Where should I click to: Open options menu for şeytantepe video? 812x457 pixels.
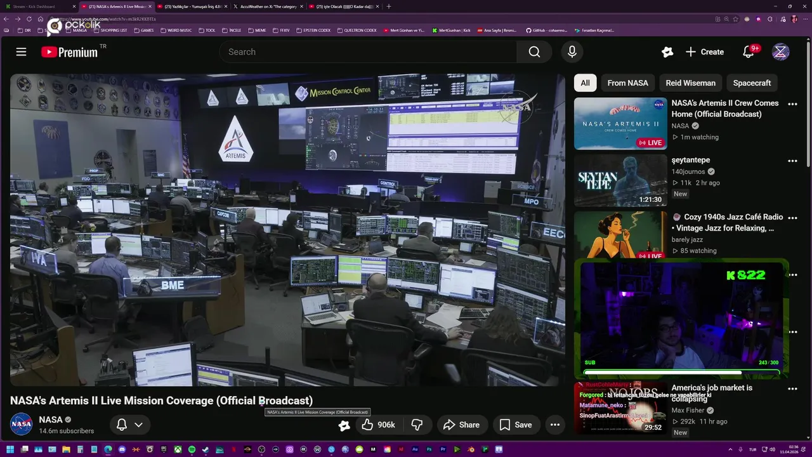pyautogui.click(x=792, y=161)
